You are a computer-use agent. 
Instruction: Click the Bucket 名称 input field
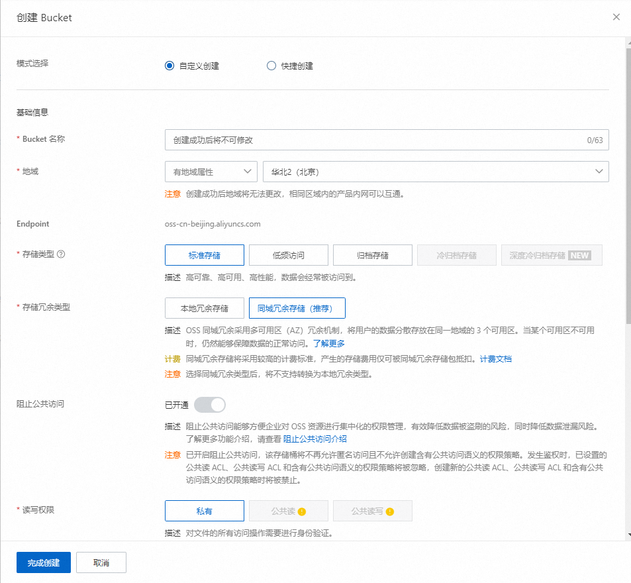pyautogui.click(x=387, y=140)
